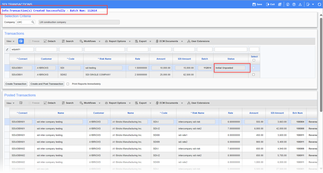
Task: Expand the arrow next to edit page icon
Action: (313, 4)
